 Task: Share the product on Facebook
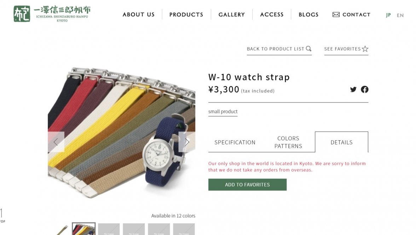(365, 89)
